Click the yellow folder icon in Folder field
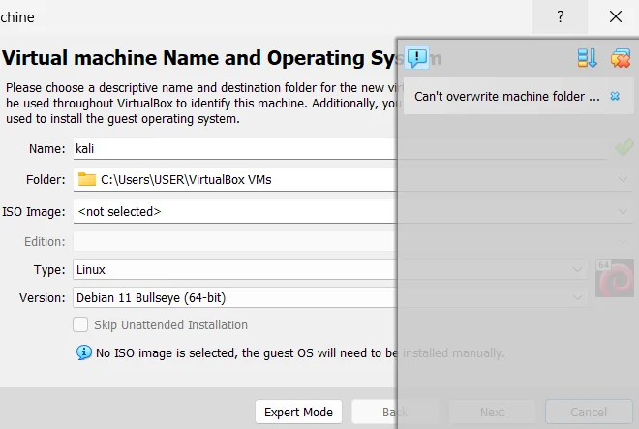This screenshot has height=429, width=639. tap(87, 179)
